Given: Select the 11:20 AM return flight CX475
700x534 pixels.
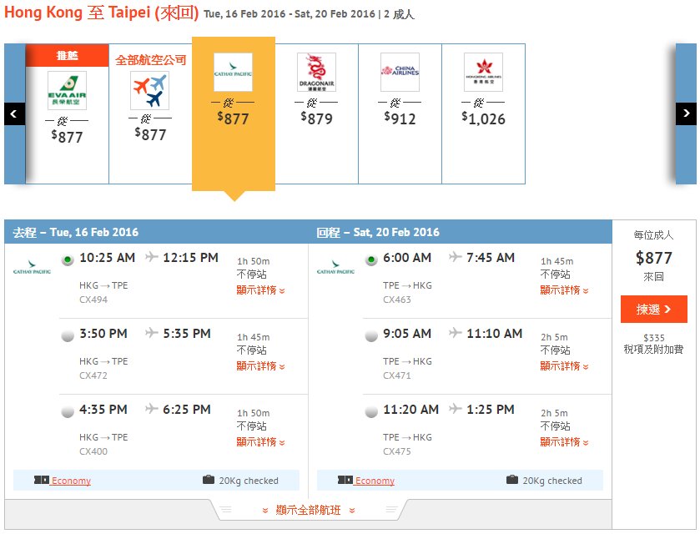Looking at the screenshot, I should [371, 411].
